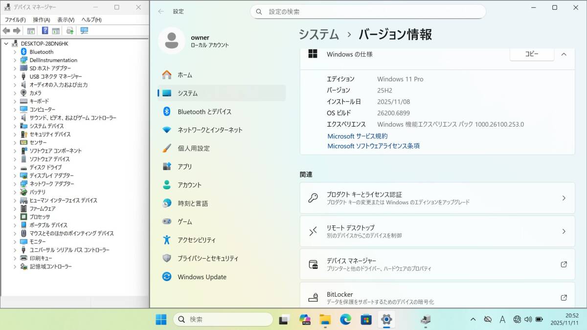The image size is (587, 330).
Task: Select the Bluetooth とデバイス sidebar icon
Action: pyautogui.click(x=167, y=111)
